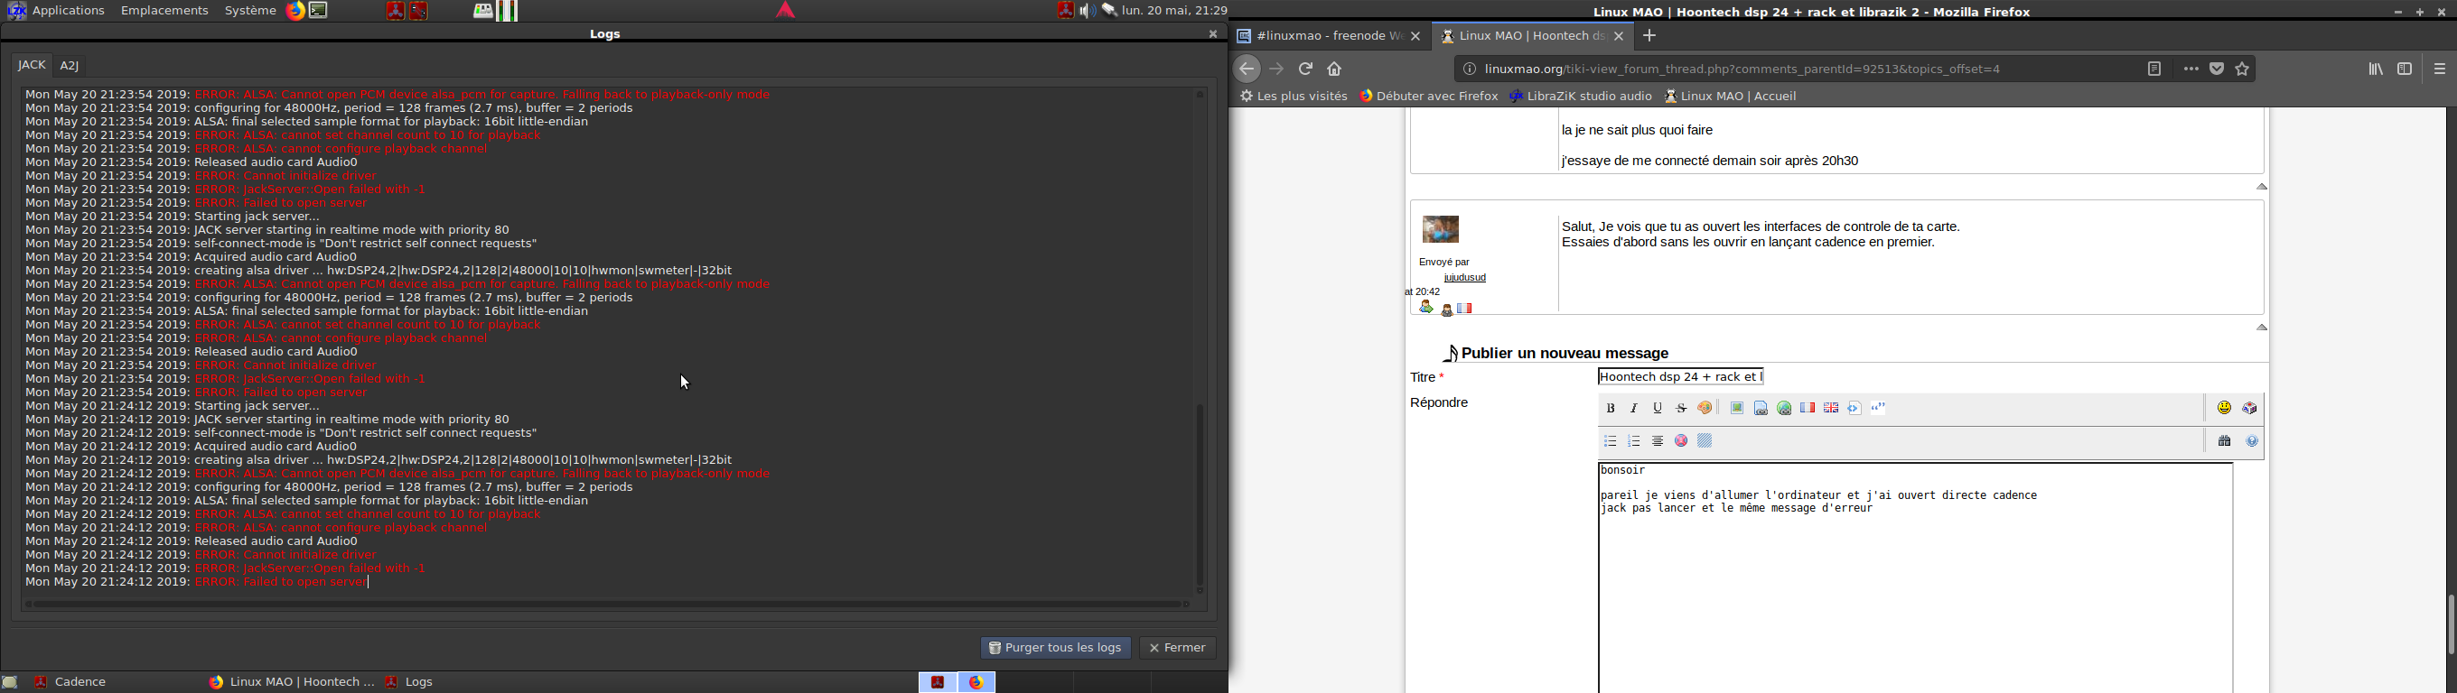Insert quote marks in reply editor
Screen dimensions: 2457x693
1879,408
